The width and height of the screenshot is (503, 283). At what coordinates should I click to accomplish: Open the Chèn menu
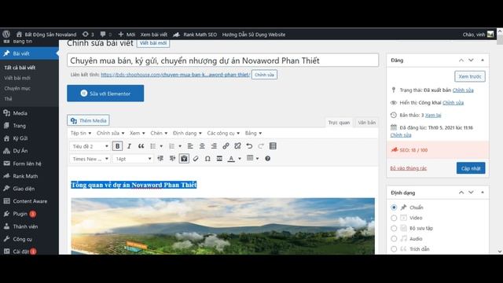(x=159, y=133)
